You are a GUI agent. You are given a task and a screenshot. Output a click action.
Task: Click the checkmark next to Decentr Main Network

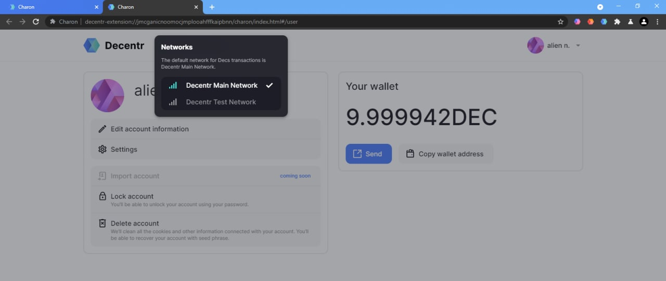pyautogui.click(x=269, y=85)
